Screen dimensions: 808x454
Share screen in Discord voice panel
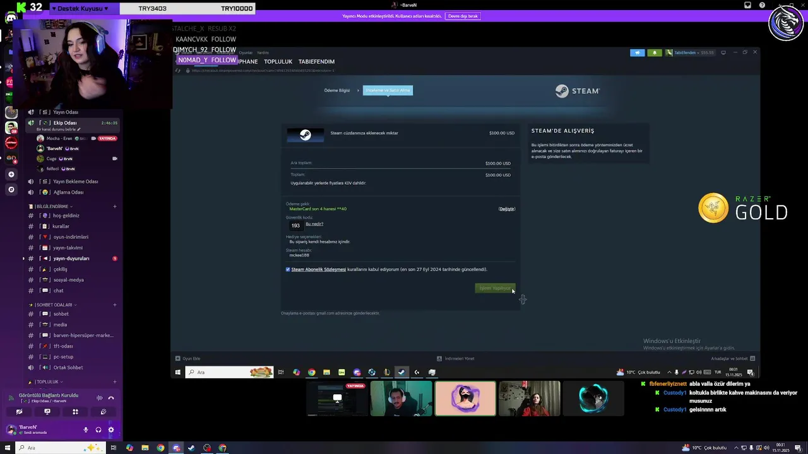(47, 412)
